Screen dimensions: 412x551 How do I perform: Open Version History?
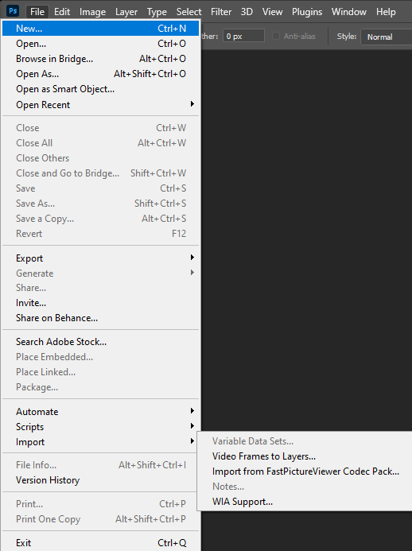click(x=100, y=480)
